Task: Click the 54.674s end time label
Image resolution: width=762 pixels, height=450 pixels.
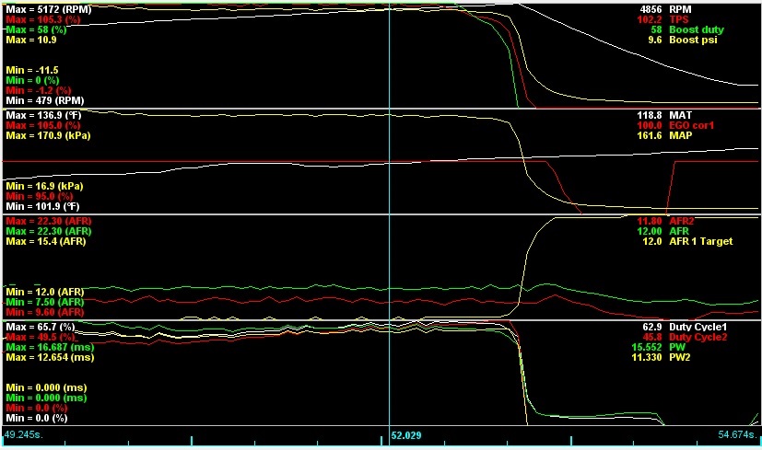Action: [x=738, y=434]
